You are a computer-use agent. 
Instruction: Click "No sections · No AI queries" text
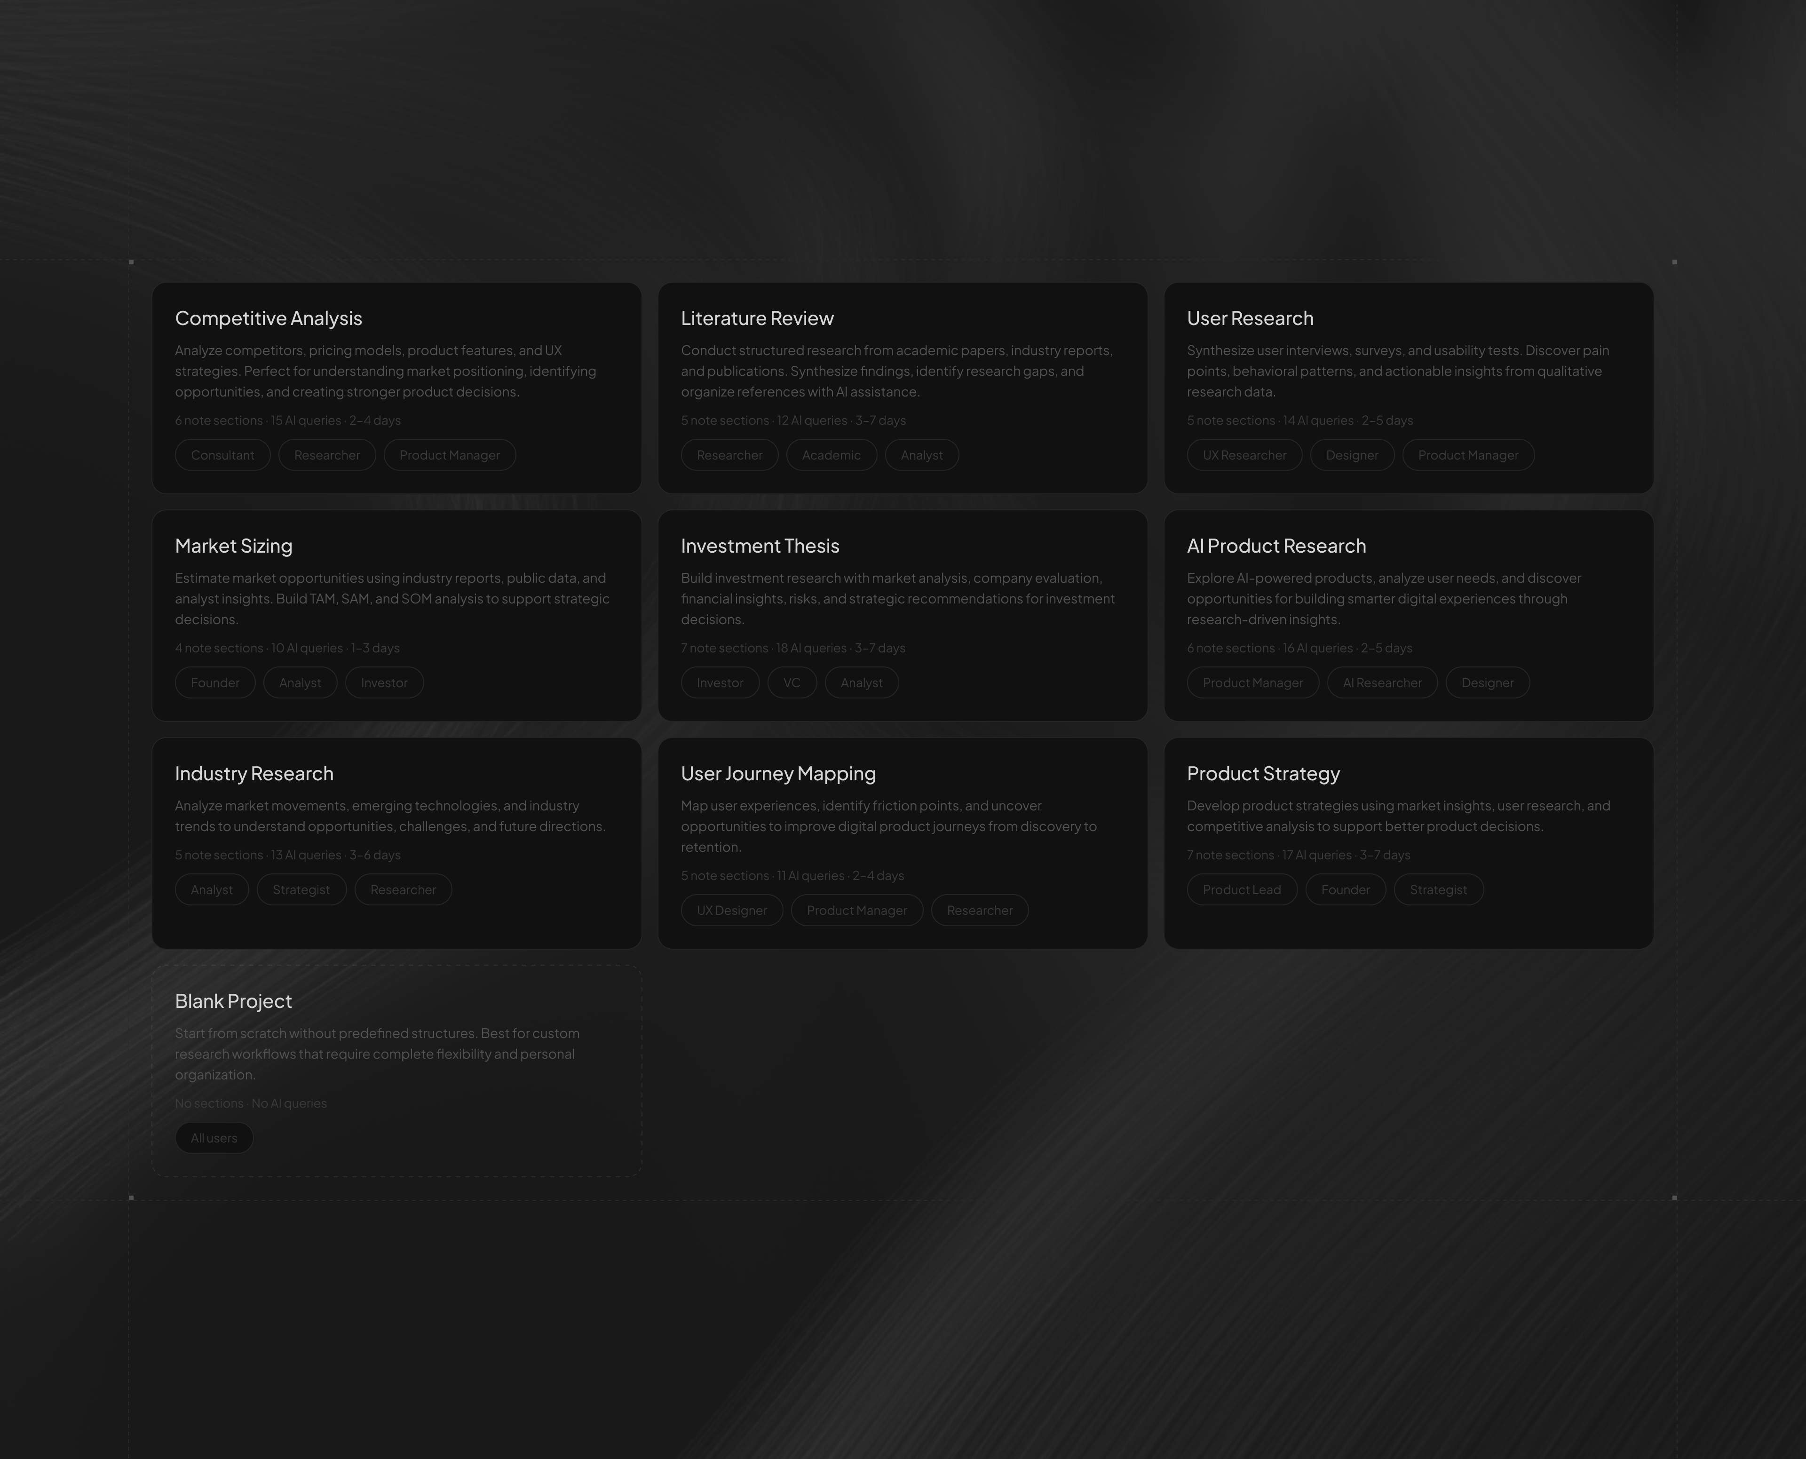pyautogui.click(x=250, y=1102)
